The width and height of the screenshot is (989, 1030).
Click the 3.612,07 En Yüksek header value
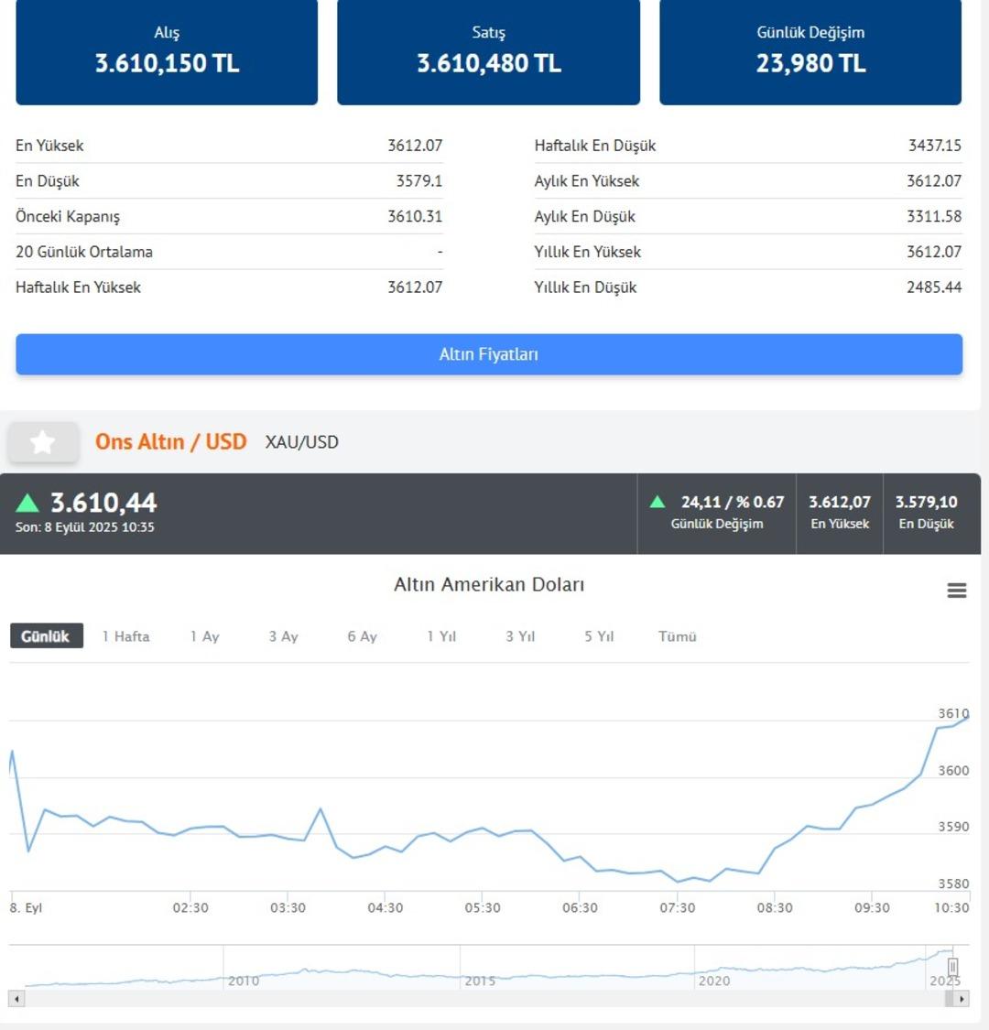839,502
